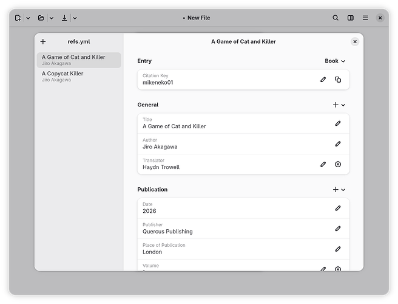Screen dimensions: 398x304
Task: Open the hamburger main menu
Action: (x=365, y=18)
